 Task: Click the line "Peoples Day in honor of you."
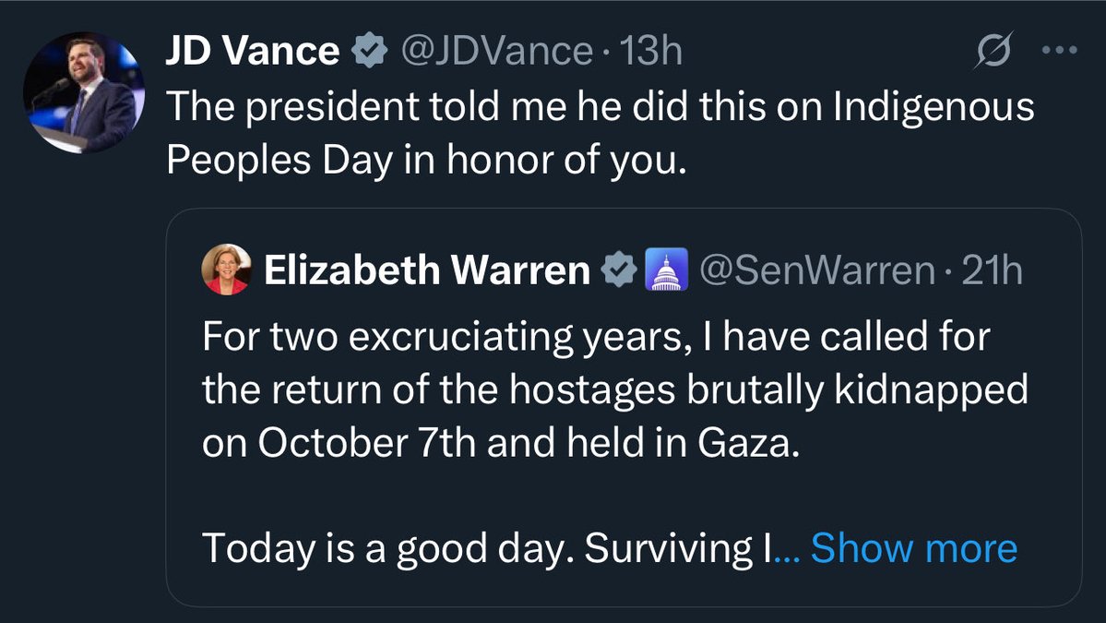[427, 161]
